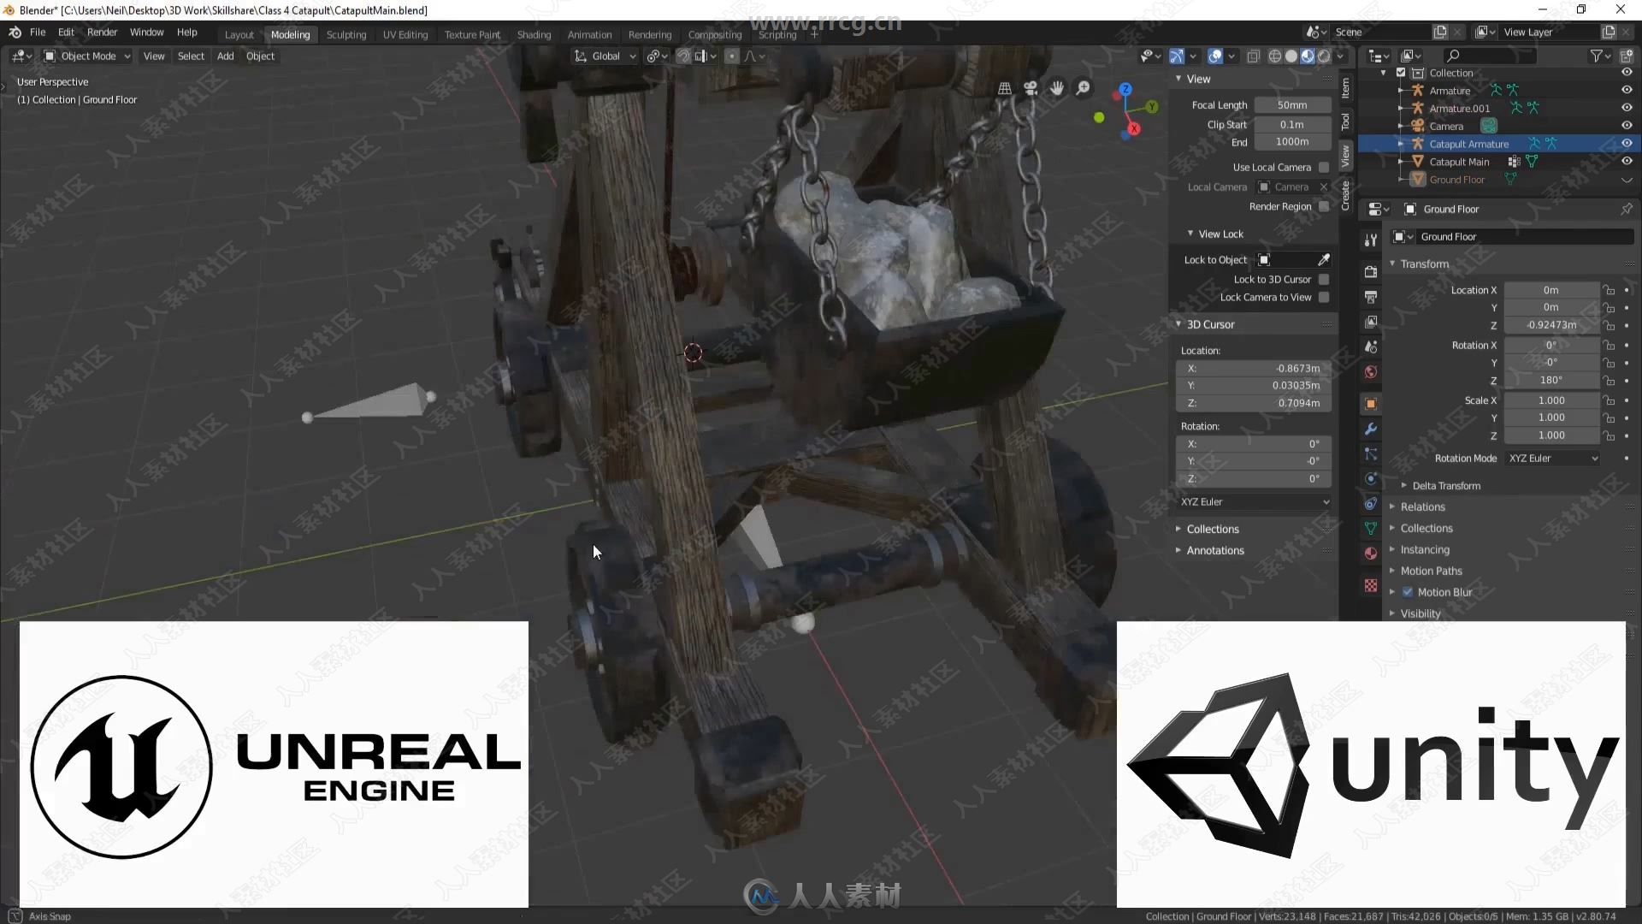
Task: Open the Texture properties tab
Action: tap(1371, 585)
